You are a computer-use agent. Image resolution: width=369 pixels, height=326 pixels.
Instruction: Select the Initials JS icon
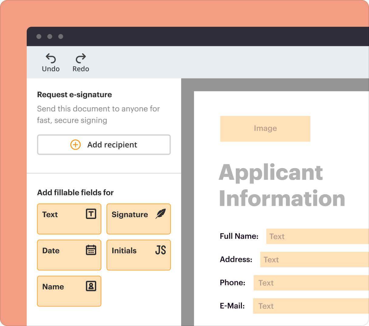coord(160,250)
